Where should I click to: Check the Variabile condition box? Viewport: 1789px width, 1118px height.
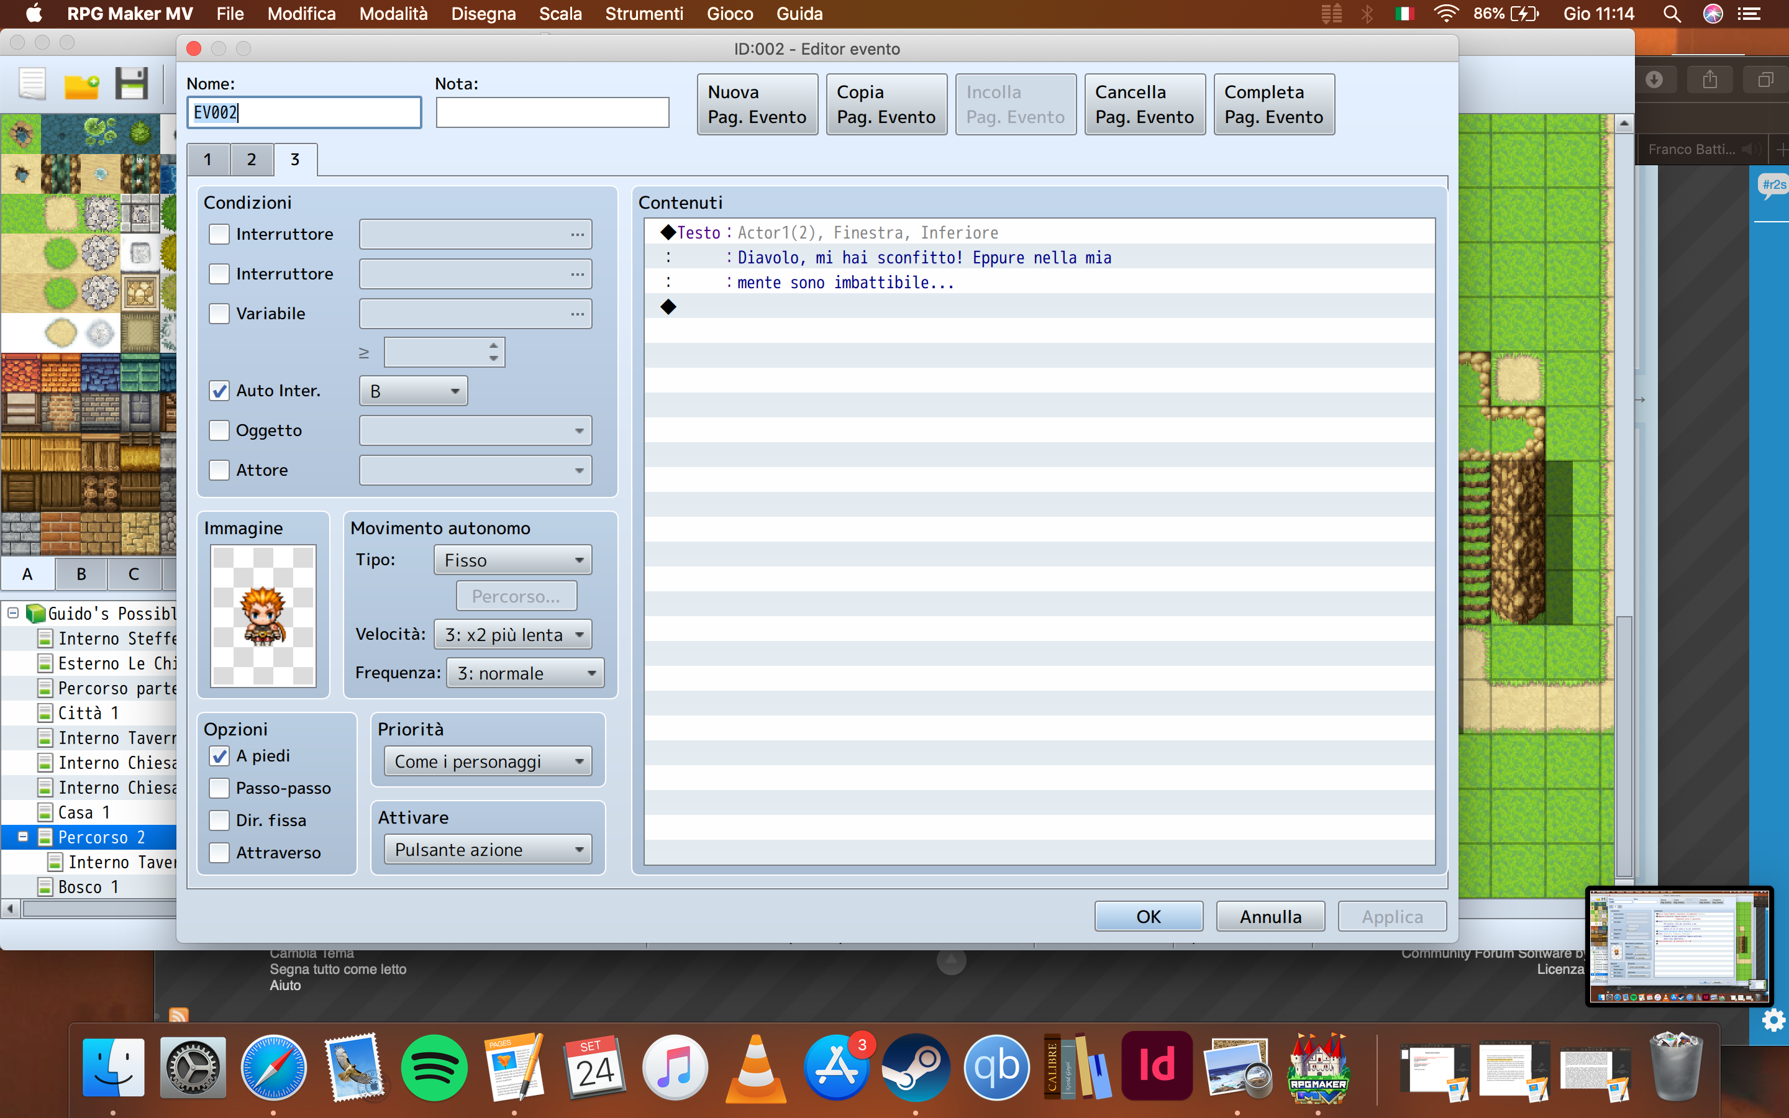point(219,314)
